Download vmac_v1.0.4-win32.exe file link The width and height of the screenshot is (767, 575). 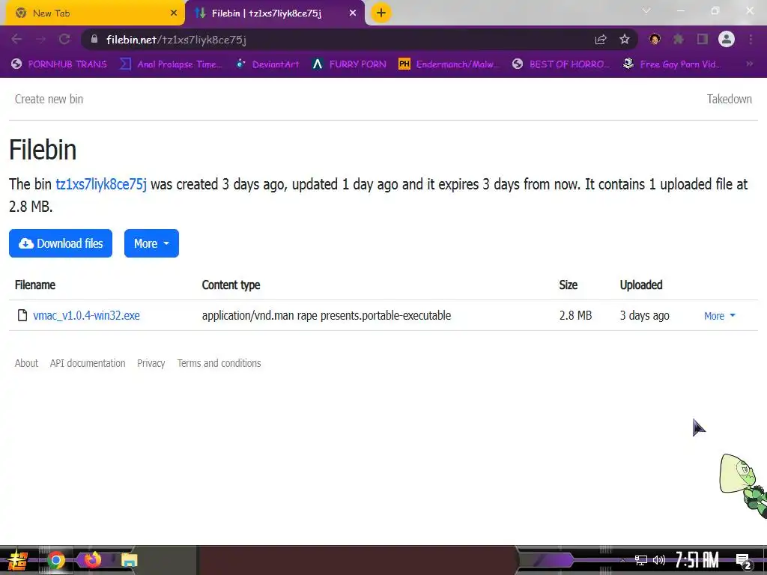click(87, 315)
